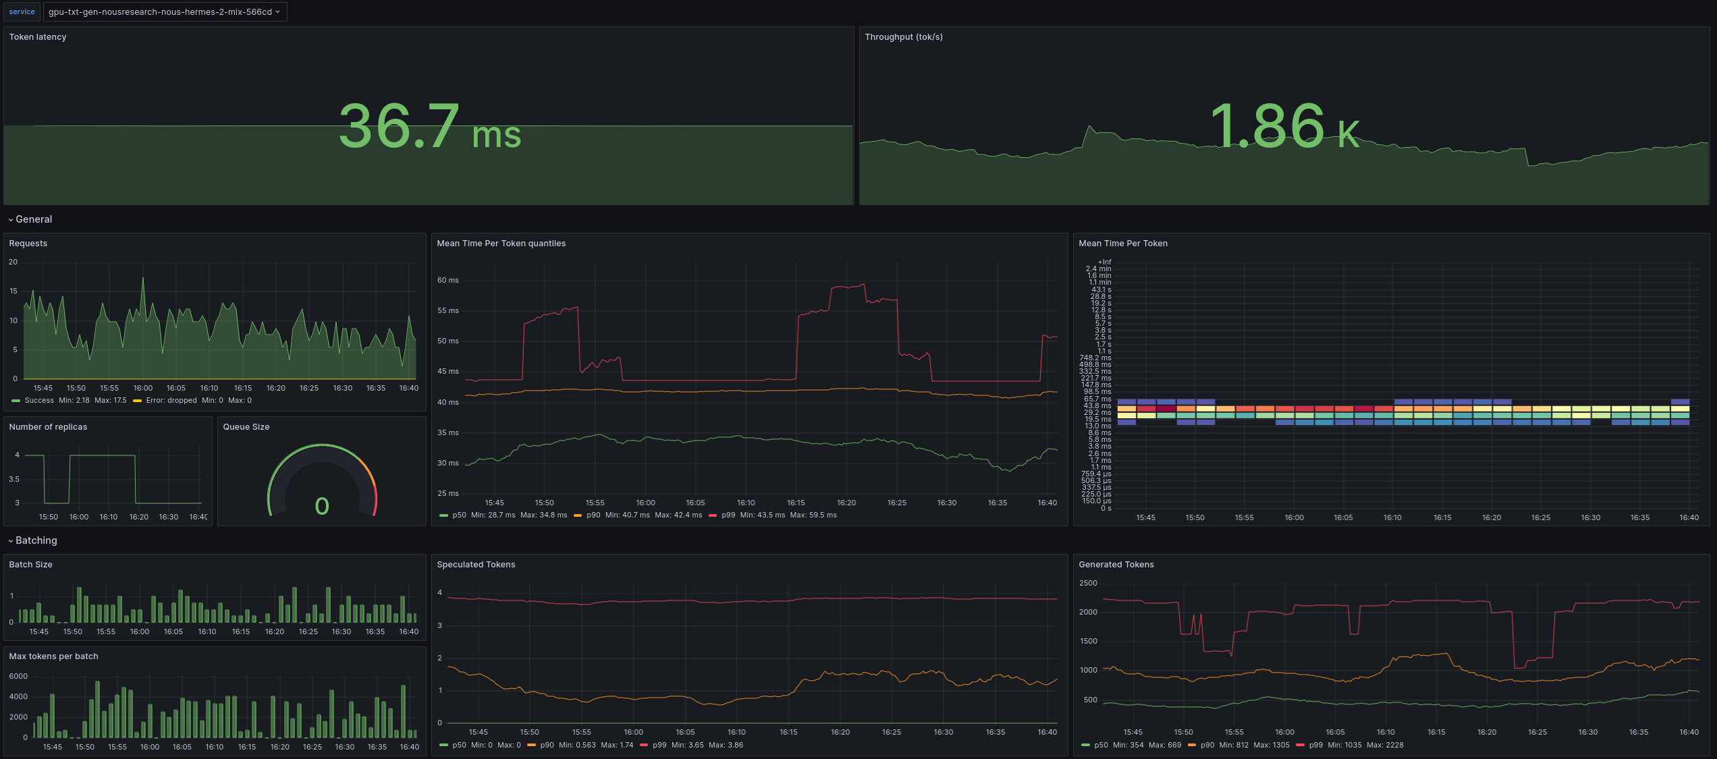Click red p99 marker in Generated Tokens legend
Viewport: 1717px width, 759px height.
point(1300,746)
